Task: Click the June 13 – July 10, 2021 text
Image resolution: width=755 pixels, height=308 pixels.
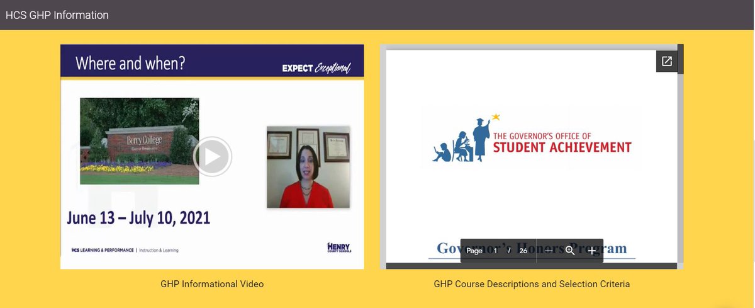Action: 138,219
